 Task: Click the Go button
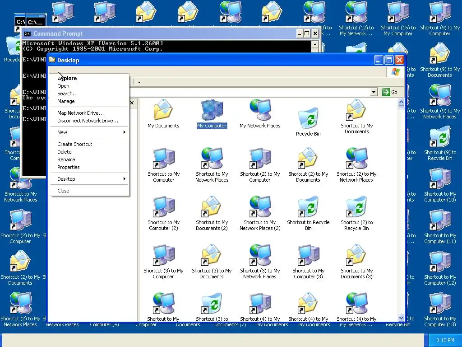point(390,92)
